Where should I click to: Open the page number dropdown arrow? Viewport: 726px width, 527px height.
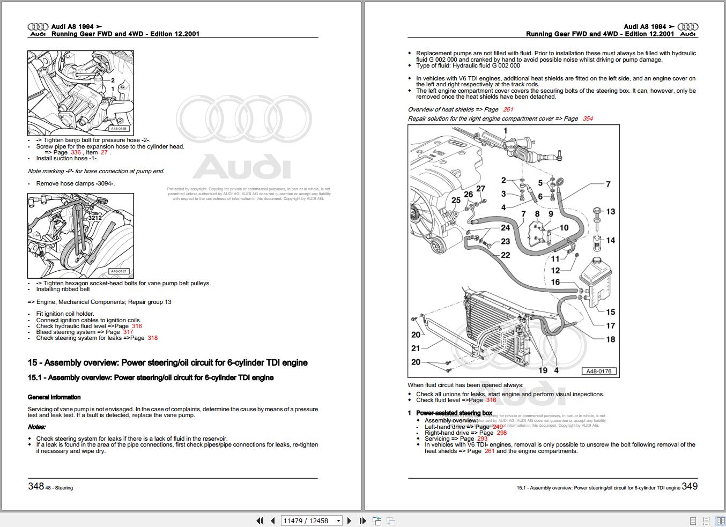click(x=338, y=521)
